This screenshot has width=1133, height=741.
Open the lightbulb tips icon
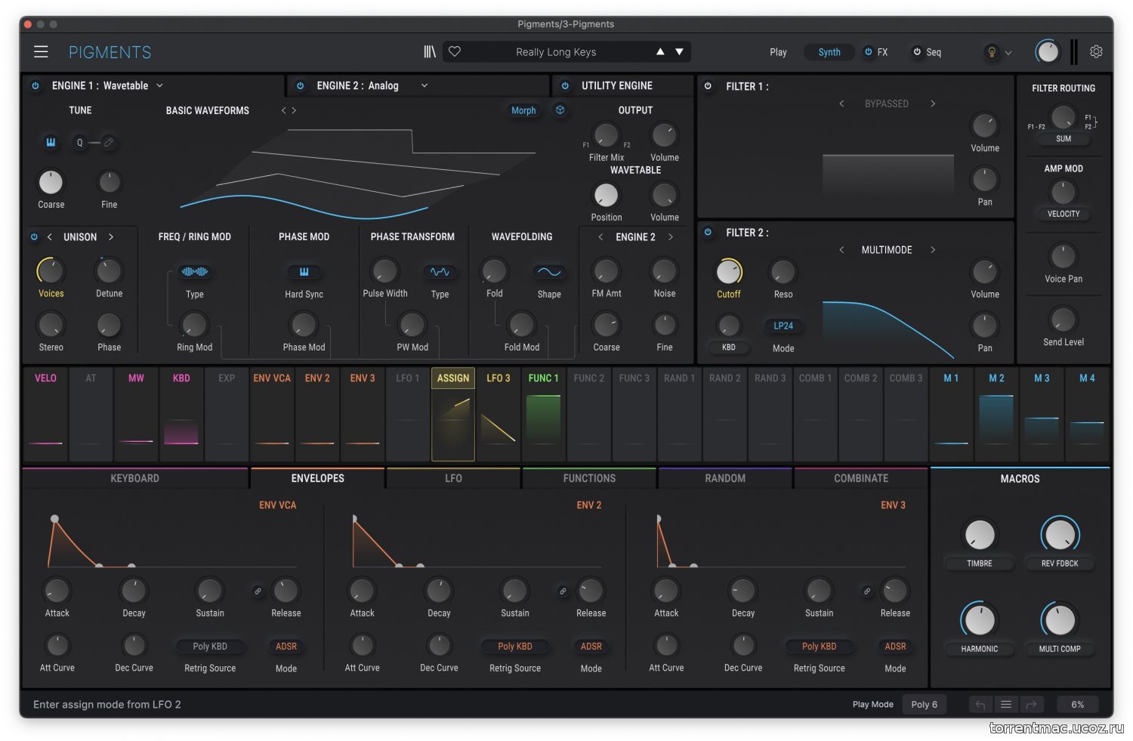(x=992, y=52)
